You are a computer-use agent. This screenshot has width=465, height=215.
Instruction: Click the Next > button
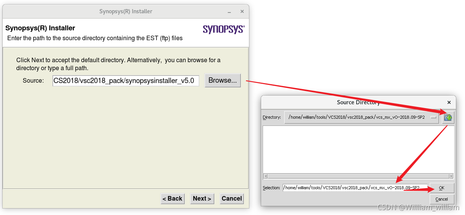pos(202,198)
